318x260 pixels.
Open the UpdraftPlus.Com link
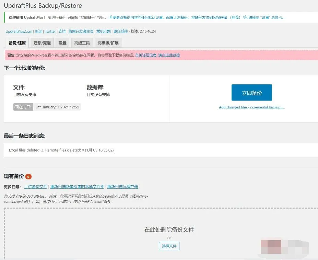(x=19, y=31)
